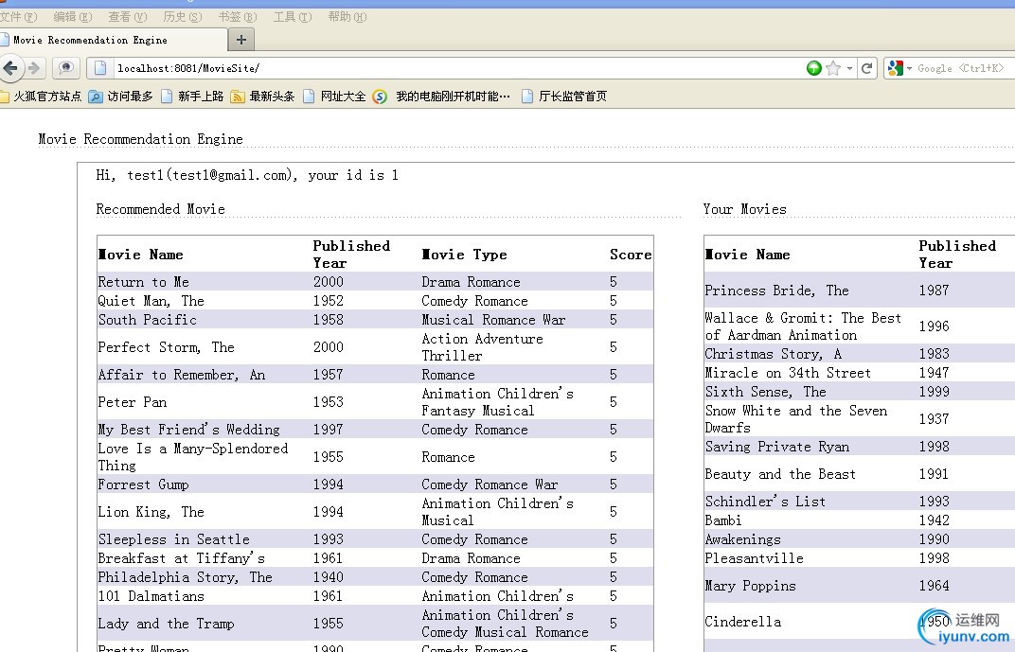Screen dimensions: 1015x652
Task: Open the 最新头条 feed bookmark
Action: (263, 97)
